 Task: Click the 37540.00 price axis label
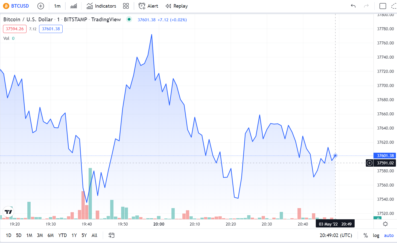[x=386, y=199]
